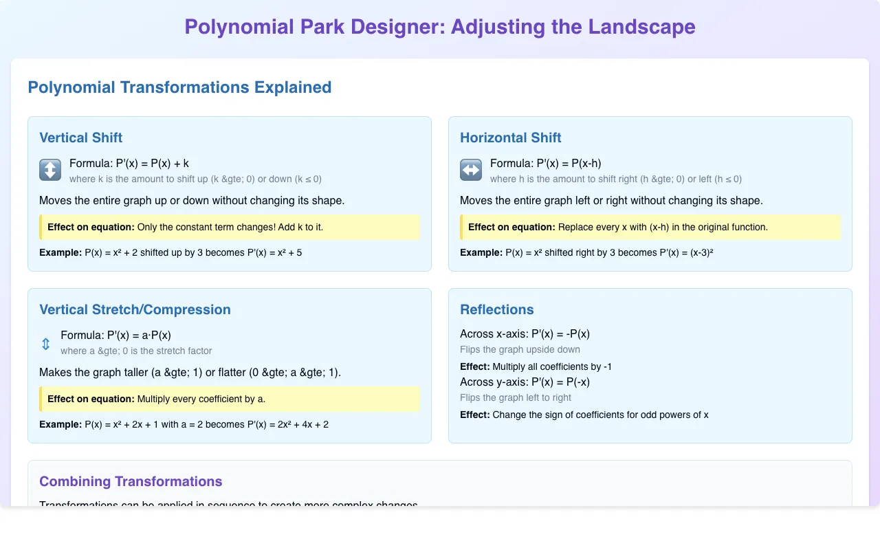Click example 'shifted right by 3 becomes'
This screenshot has width=880, height=550.
tap(586, 252)
